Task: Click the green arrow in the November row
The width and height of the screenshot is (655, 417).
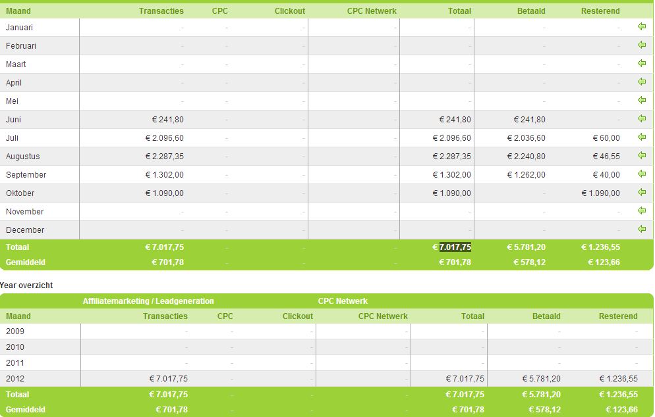Action: coord(642,210)
